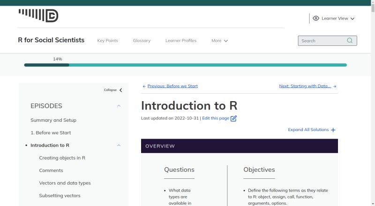The image size is (375, 206).
Task: Click Edit this page link
Action: [x=216, y=118]
